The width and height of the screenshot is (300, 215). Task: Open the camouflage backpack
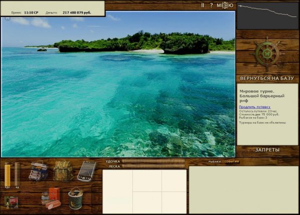(x=63, y=170)
